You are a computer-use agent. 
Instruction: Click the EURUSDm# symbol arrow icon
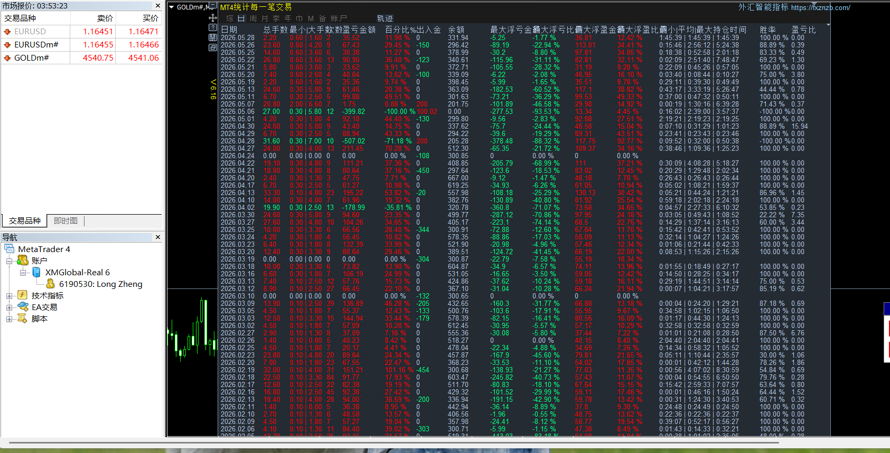[7, 45]
